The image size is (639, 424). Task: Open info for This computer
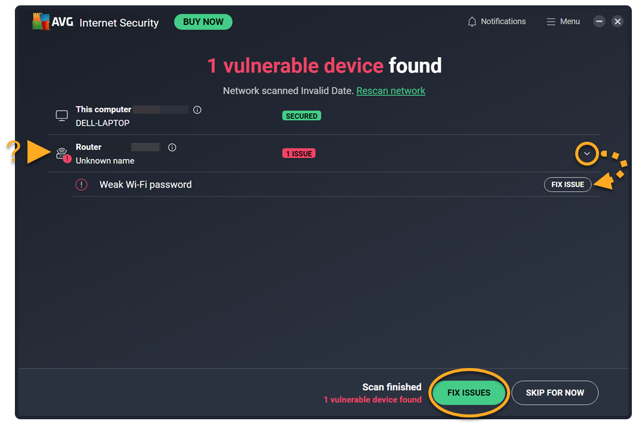(x=197, y=110)
